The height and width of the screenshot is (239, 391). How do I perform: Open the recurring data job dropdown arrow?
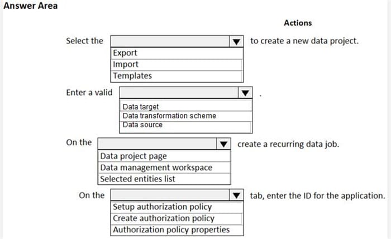[223, 144]
